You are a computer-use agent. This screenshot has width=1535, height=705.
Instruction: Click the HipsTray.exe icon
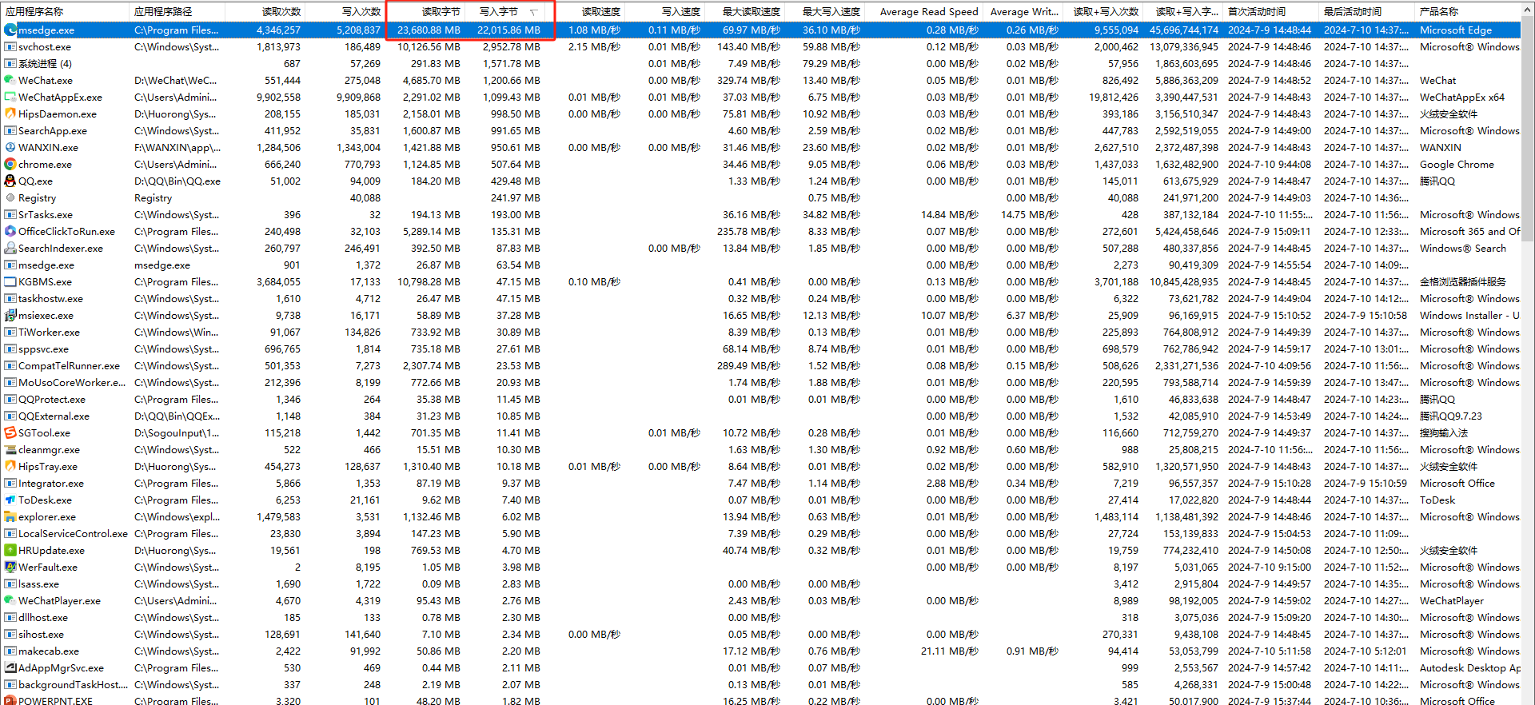pyautogui.click(x=10, y=466)
